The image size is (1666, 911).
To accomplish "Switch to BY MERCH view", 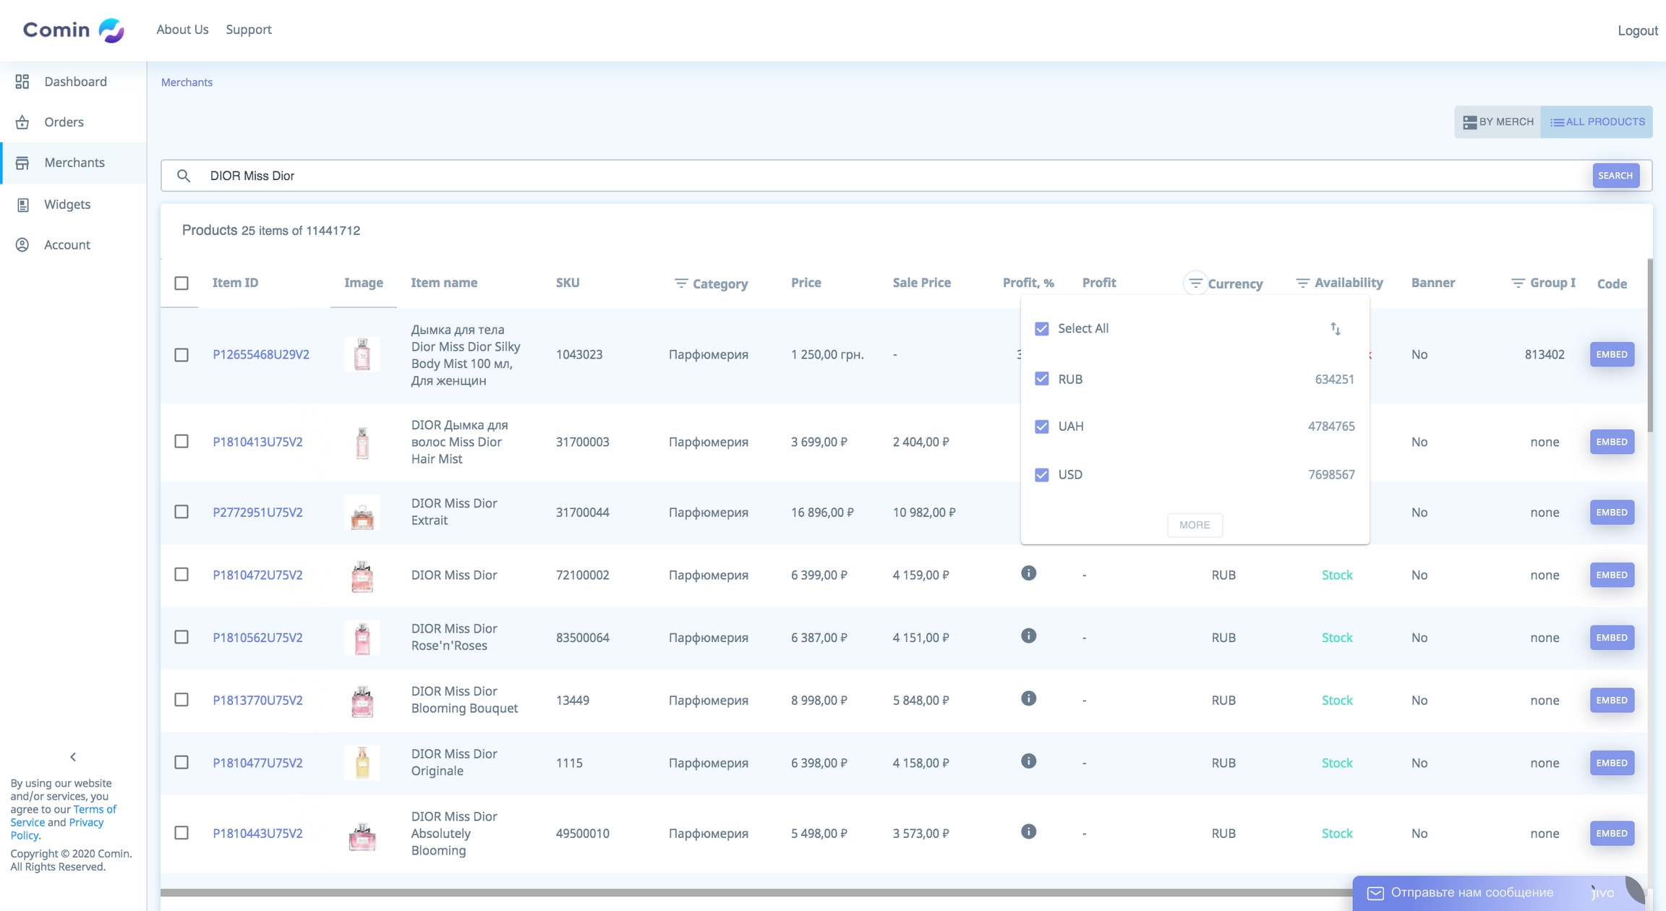I will pos(1498,122).
